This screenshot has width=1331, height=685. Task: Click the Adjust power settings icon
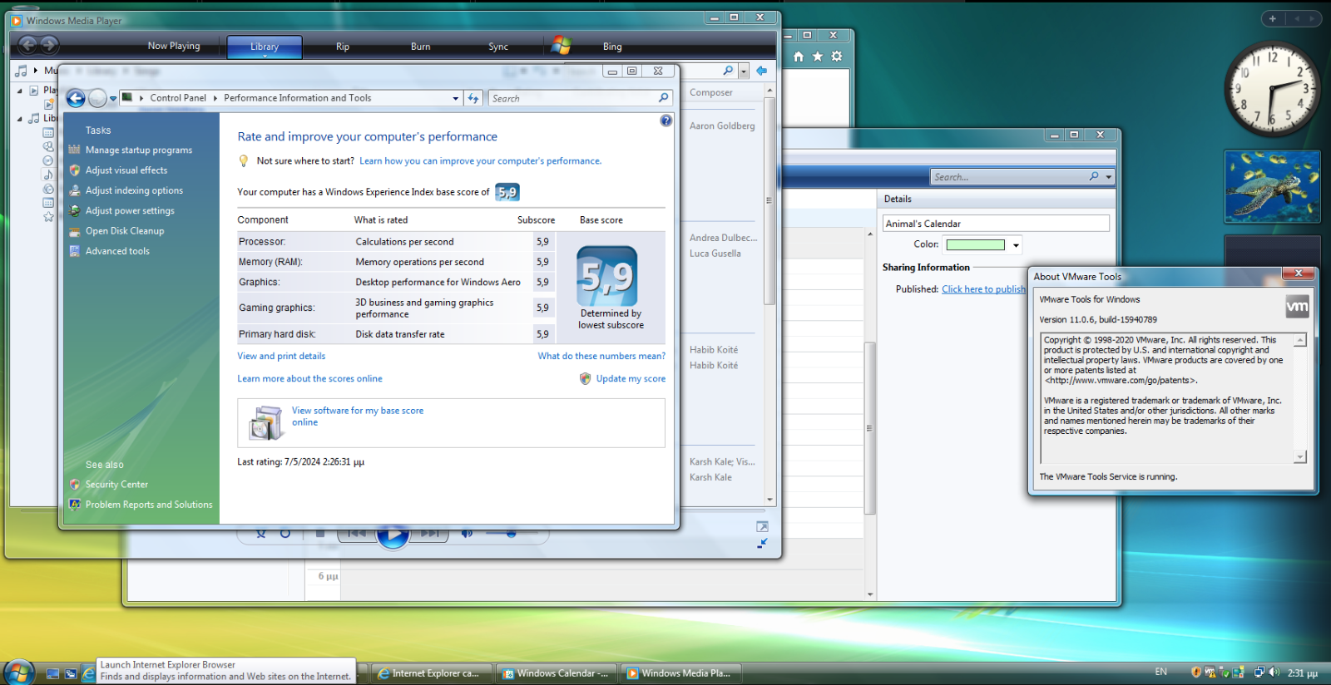coord(75,210)
